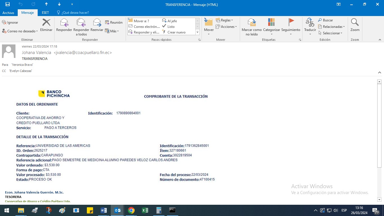
Task: Open the Reglas dropdown menu
Action: point(224,20)
